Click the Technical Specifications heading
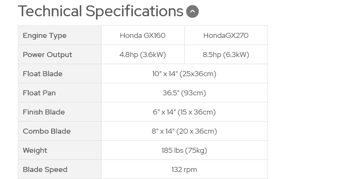The image size is (340, 179). (101, 11)
